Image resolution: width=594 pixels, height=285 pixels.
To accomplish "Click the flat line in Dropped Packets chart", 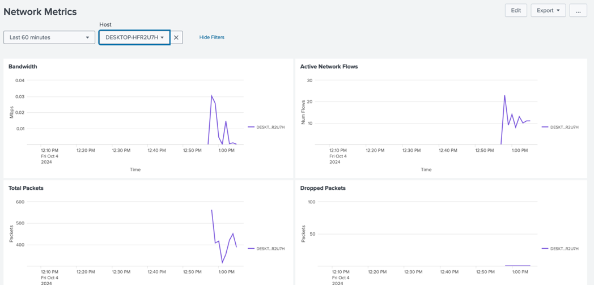I will pyautogui.click(x=517, y=265).
